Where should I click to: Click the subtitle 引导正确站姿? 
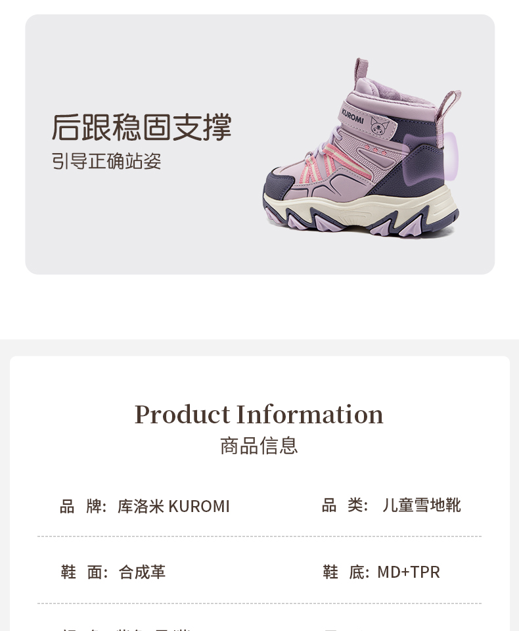tap(106, 162)
